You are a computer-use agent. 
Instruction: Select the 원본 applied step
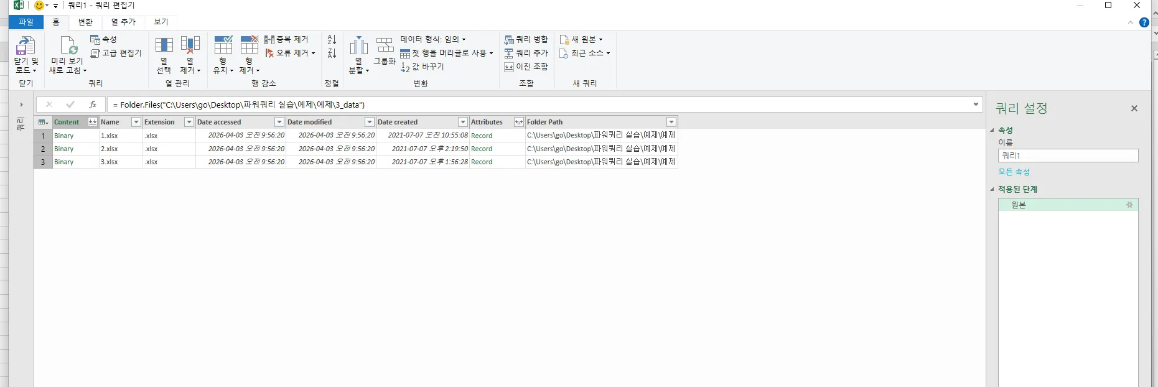[x=1068, y=205]
